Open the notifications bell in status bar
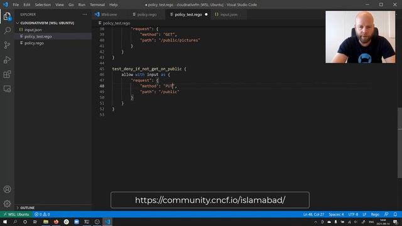The image size is (402, 226). click(x=395, y=214)
